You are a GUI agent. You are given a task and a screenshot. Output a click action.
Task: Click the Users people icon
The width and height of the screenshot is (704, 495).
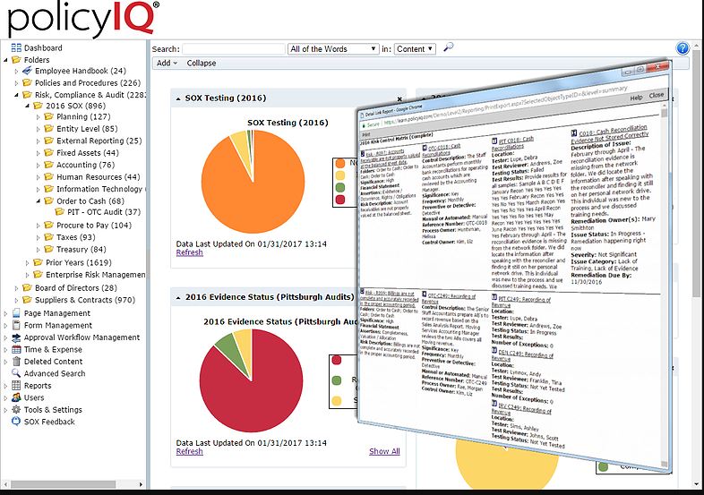16,397
